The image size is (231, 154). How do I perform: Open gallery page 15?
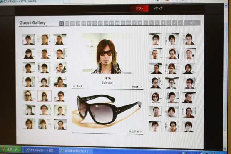coord(100,23)
